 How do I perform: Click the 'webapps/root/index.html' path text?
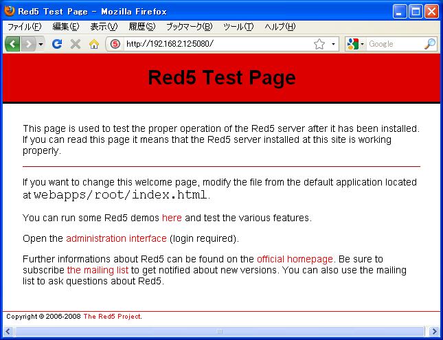point(121,195)
